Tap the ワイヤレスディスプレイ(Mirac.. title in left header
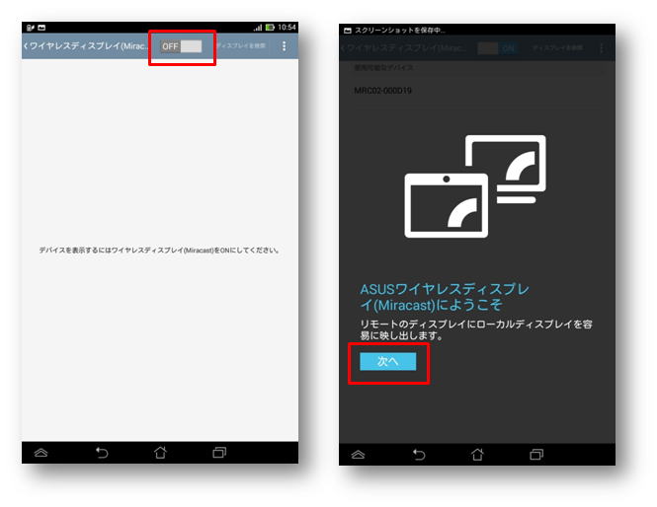This screenshot has height=507, width=657. pyautogui.click(x=89, y=46)
